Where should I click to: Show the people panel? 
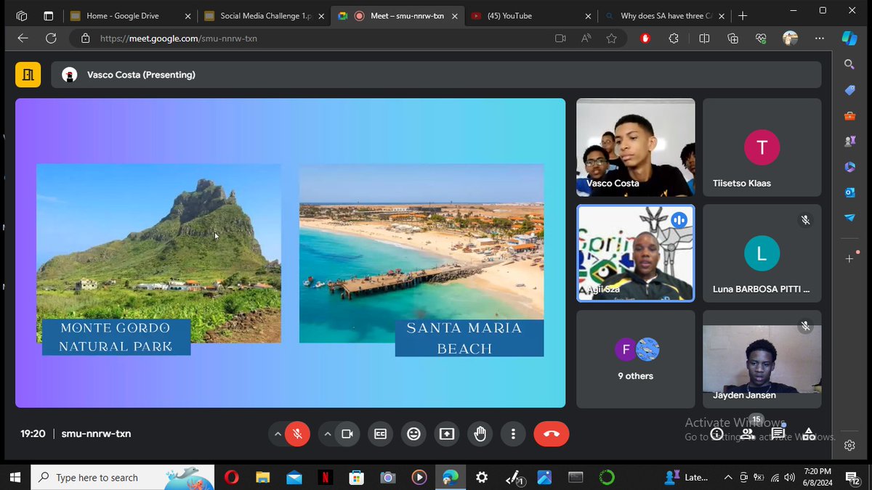(x=747, y=434)
